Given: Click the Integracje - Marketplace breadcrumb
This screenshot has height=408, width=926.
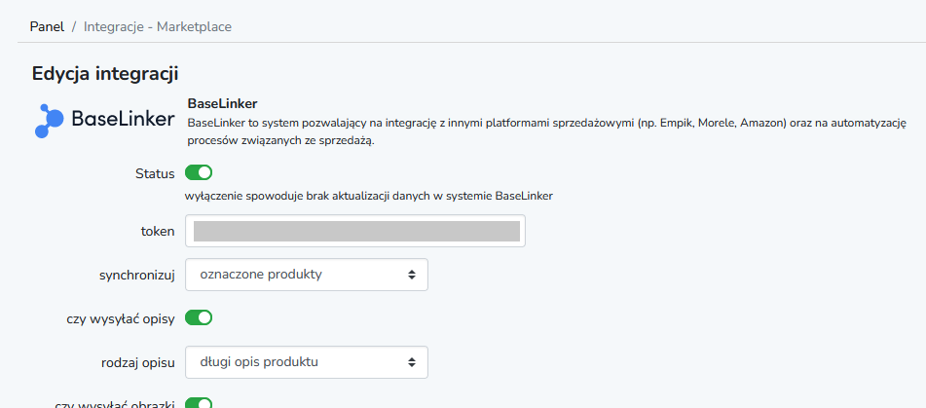Looking at the screenshot, I should pyautogui.click(x=158, y=26).
